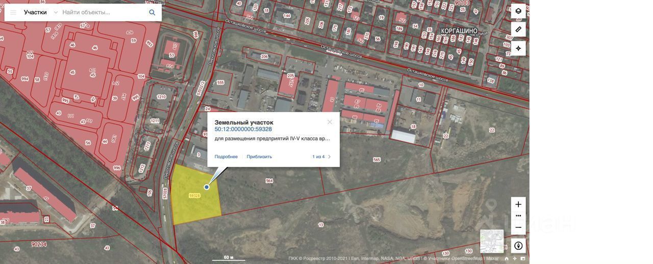Click the magnifier search icon
653x264 pixels.
[152, 12]
